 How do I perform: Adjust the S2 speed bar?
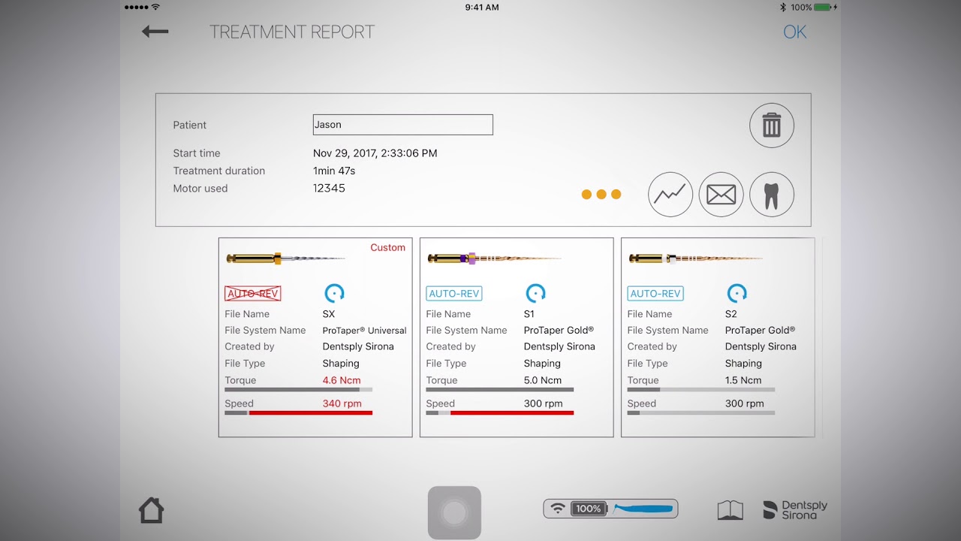click(700, 413)
